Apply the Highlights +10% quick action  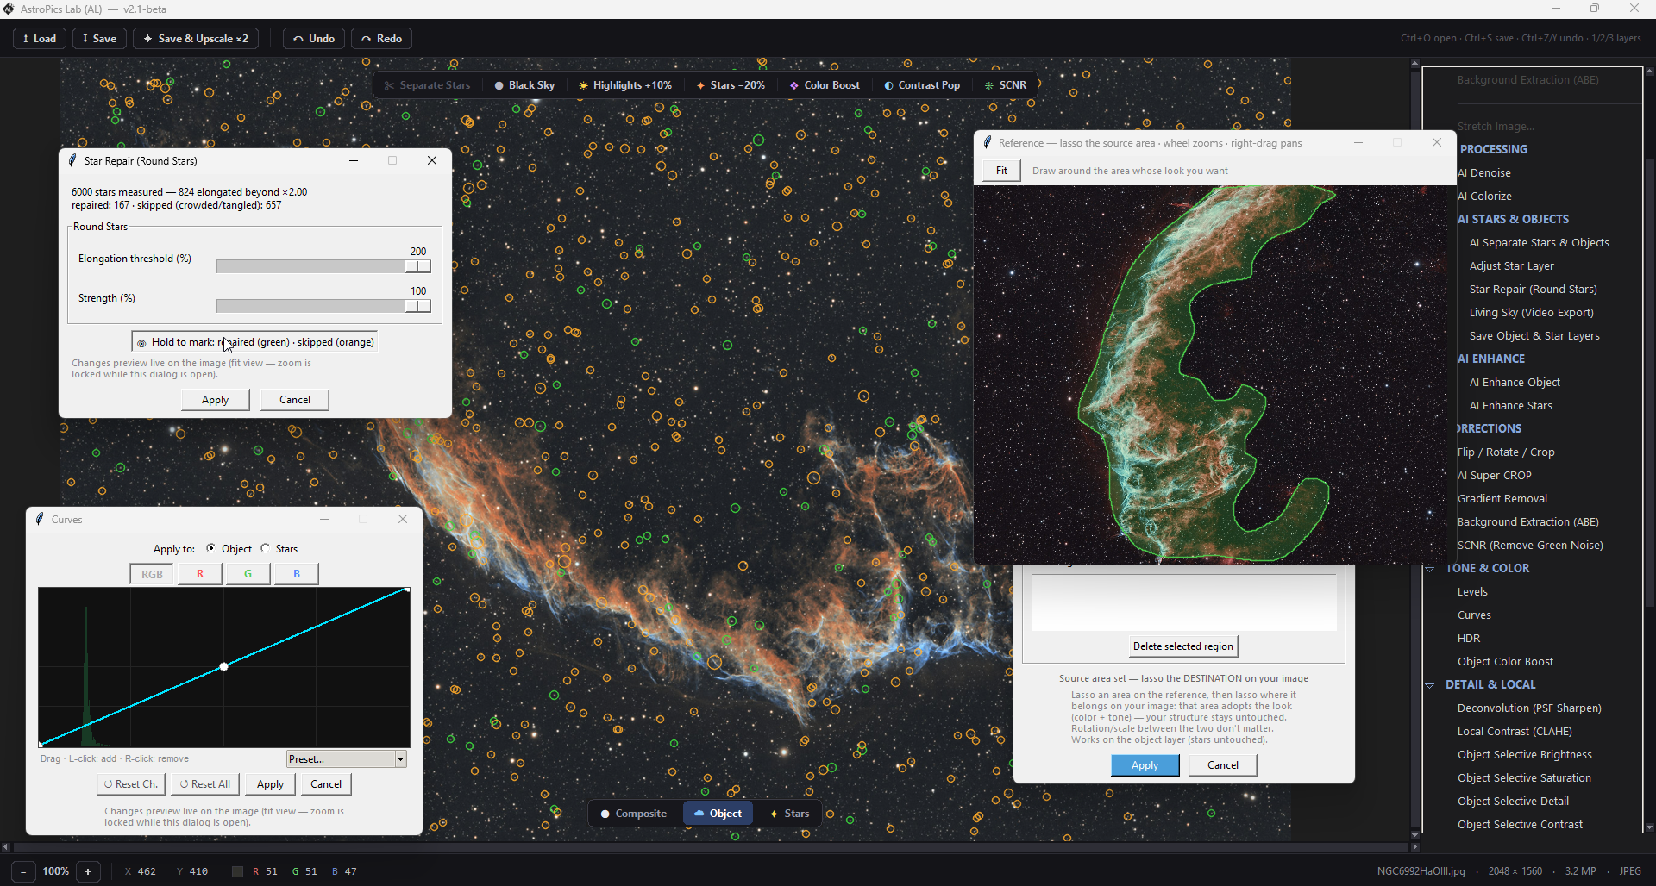click(x=625, y=85)
